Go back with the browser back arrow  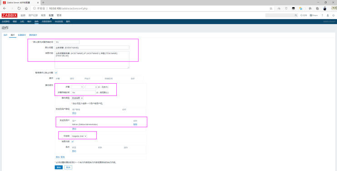point(5,8)
